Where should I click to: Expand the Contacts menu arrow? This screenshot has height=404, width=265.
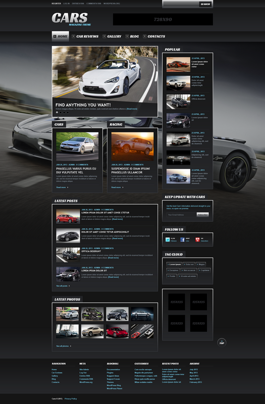144,36
